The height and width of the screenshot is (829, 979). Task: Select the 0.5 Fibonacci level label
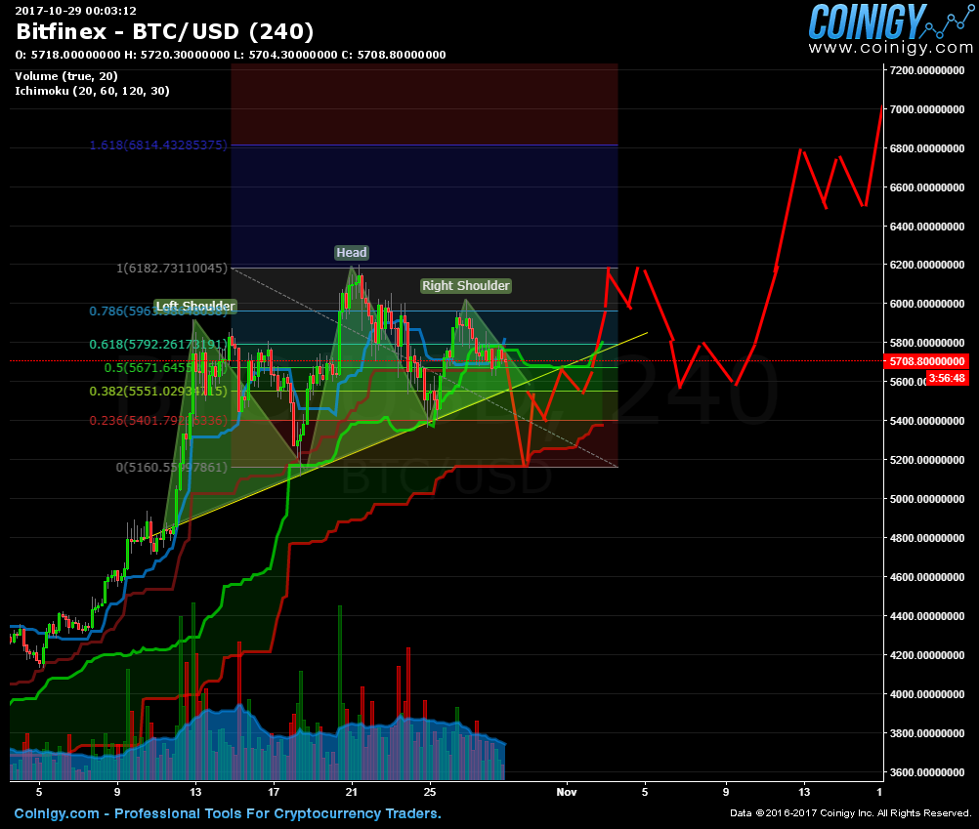tap(166, 368)
